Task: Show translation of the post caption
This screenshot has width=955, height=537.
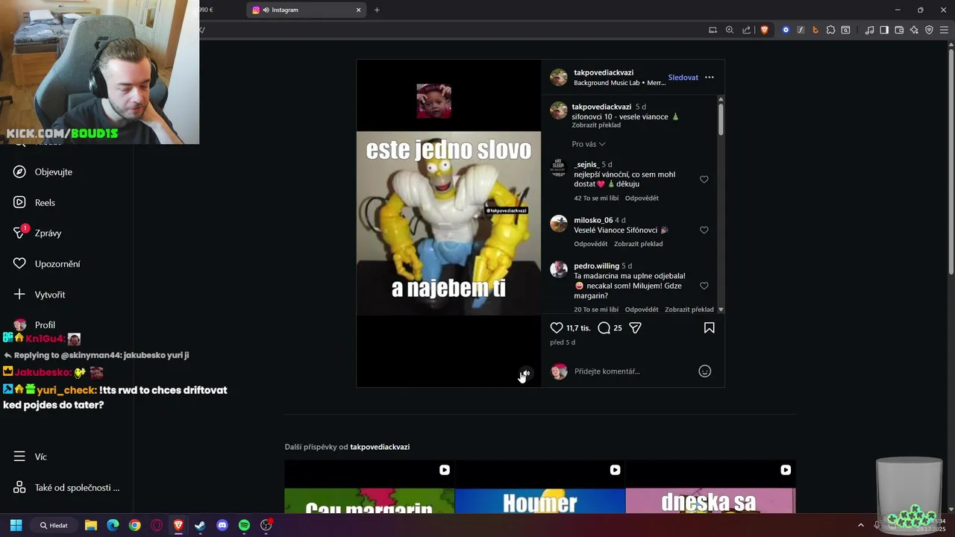Action: 596,125
